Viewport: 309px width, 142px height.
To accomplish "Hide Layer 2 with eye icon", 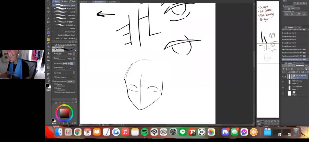I will [283, 82].
